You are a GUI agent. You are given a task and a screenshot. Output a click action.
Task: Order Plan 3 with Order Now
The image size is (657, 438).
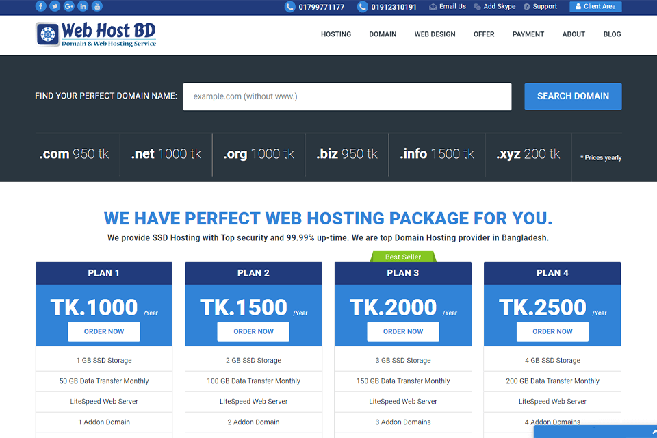pyautogui.click(x=403, y=331)
